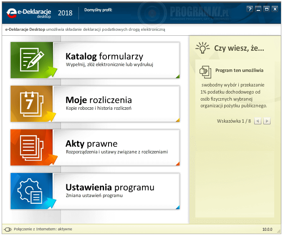The image size is (283, 237).
Task: Click the plug connection status icon
Action: pos(8,229)
